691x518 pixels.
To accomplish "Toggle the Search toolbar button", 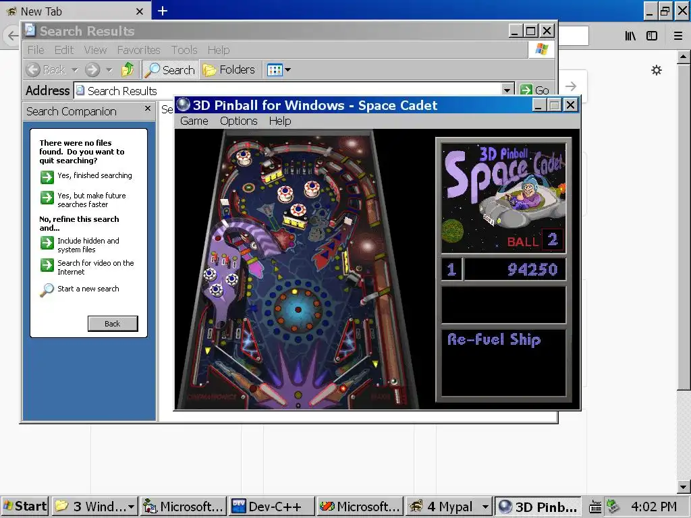I will coord(170,69).
